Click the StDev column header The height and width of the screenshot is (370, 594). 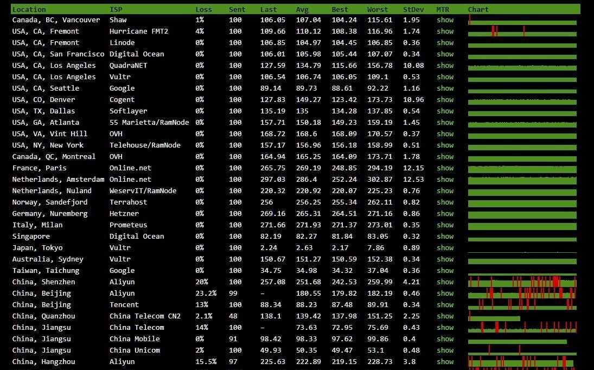click(x=414, y=9)
